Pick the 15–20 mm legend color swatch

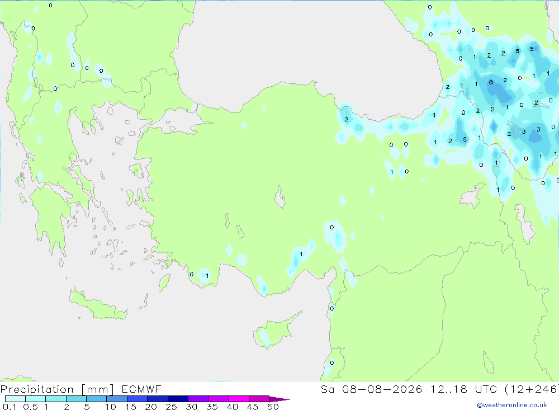(138, 399)
